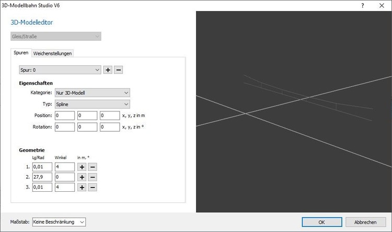
Task: Switch to the Weichenstellungen tab
Action: click(52, 53)
